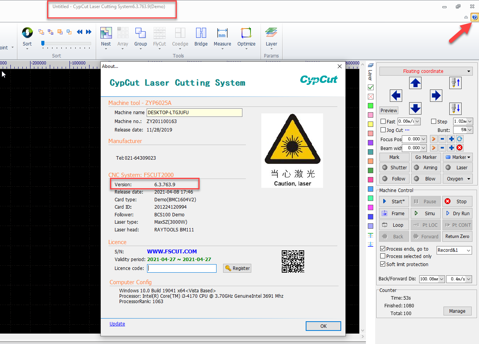Open the Marker dropdown button
Screen dimensions: 479x344
(458, 157)
